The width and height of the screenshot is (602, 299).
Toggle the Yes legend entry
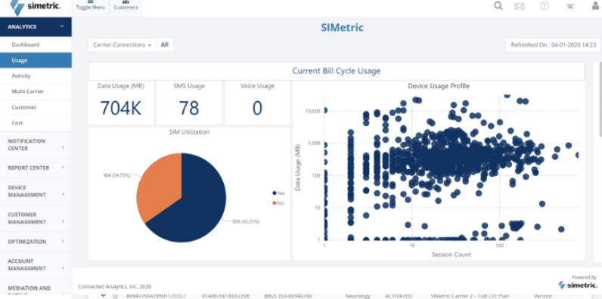coord(278,193)
